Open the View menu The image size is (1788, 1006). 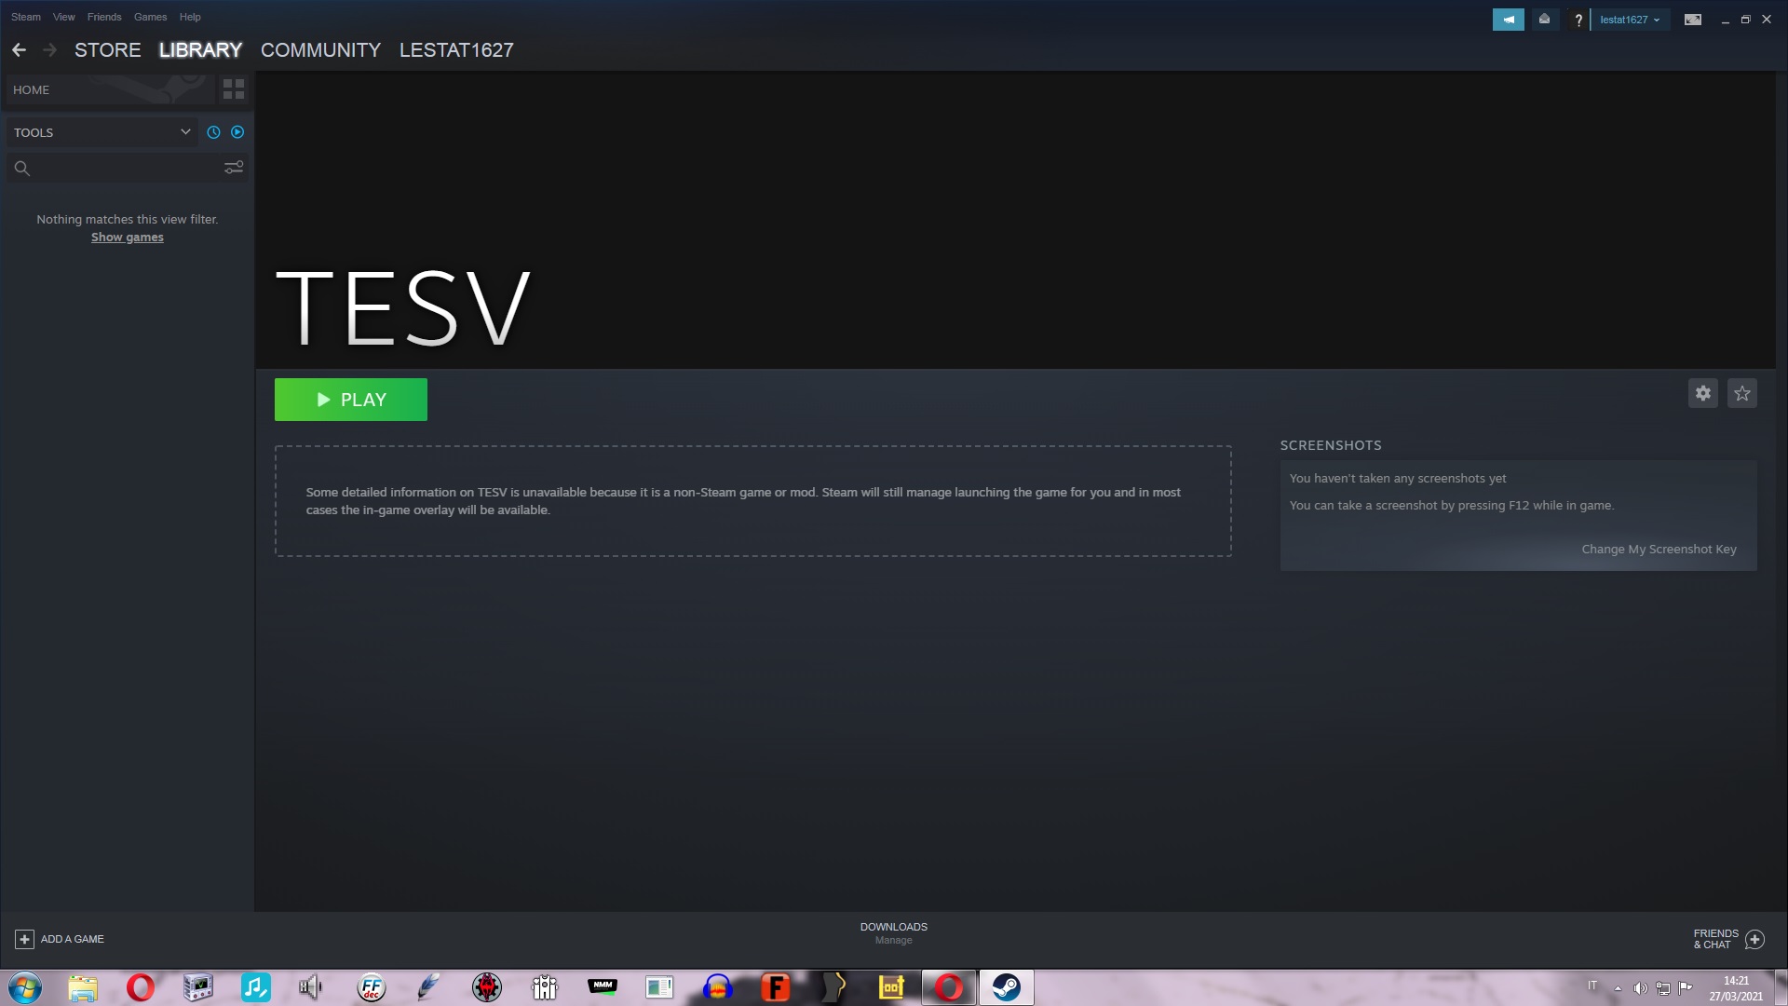click(64, 17)
